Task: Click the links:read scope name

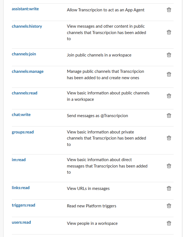Action: tap(21, 188)
